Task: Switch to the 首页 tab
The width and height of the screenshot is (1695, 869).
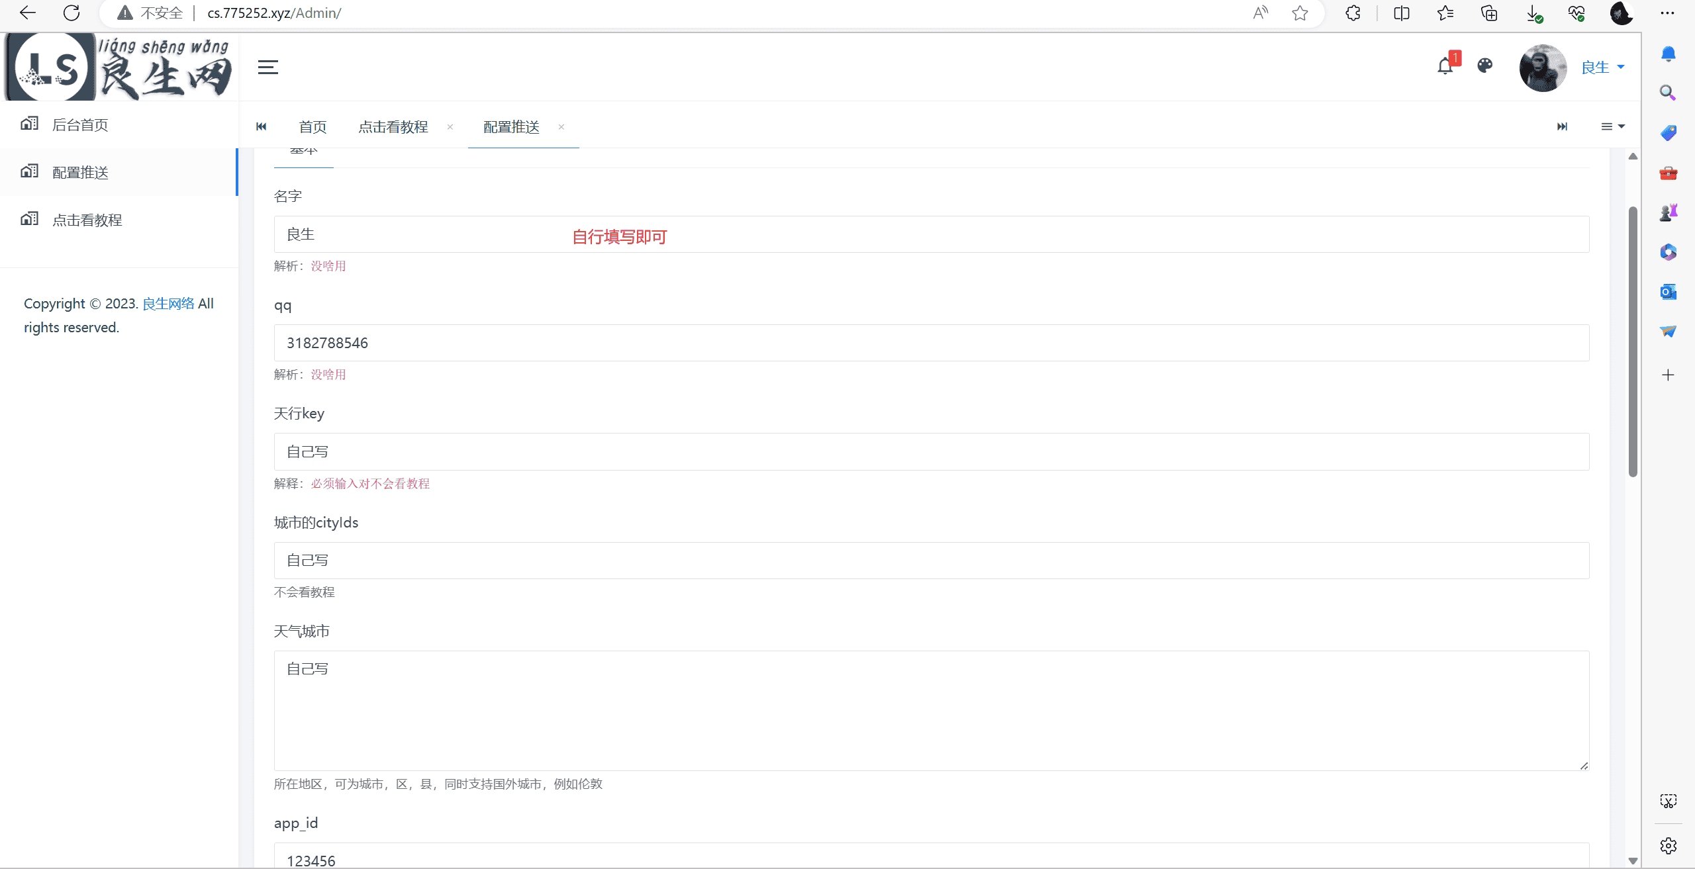Action: [313, 126]
